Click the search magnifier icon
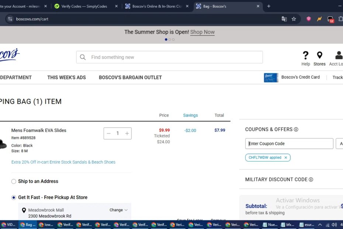343x229 pixels. point(83,57)
